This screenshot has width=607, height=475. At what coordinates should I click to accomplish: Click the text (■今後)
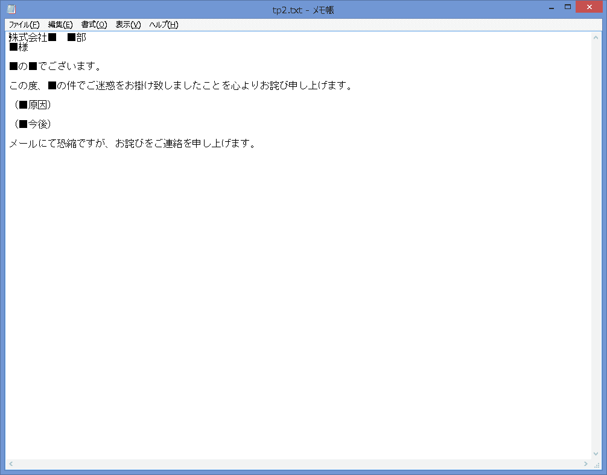(x=33, y=124)
